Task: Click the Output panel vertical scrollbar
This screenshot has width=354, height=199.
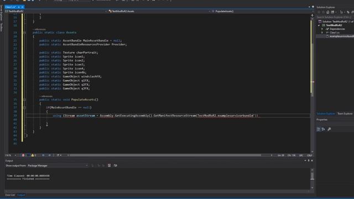Action: (312, 179)
